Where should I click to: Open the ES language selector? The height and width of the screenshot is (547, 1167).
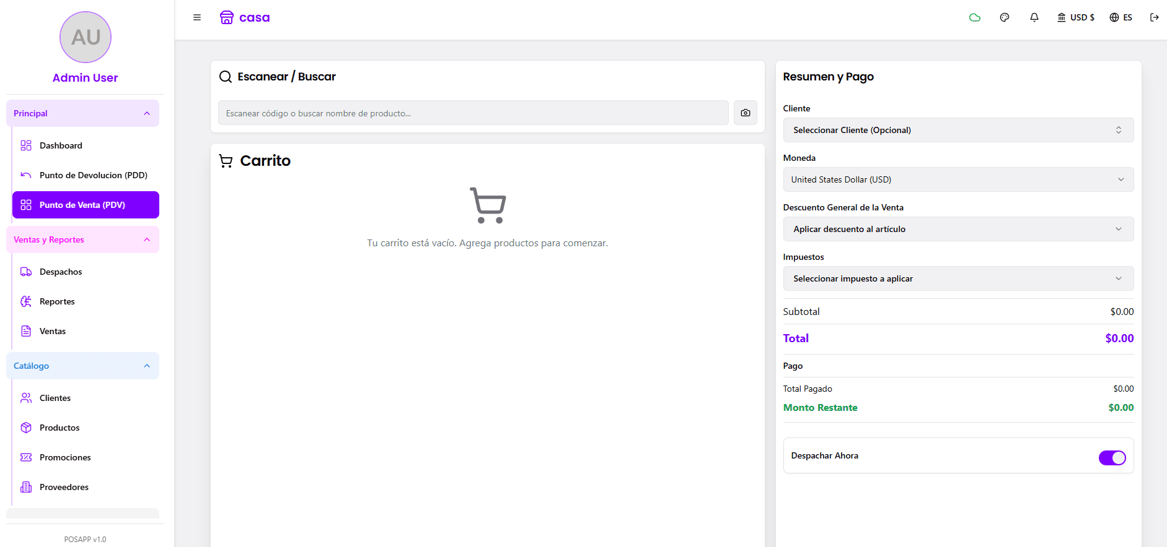(1121, 17)
